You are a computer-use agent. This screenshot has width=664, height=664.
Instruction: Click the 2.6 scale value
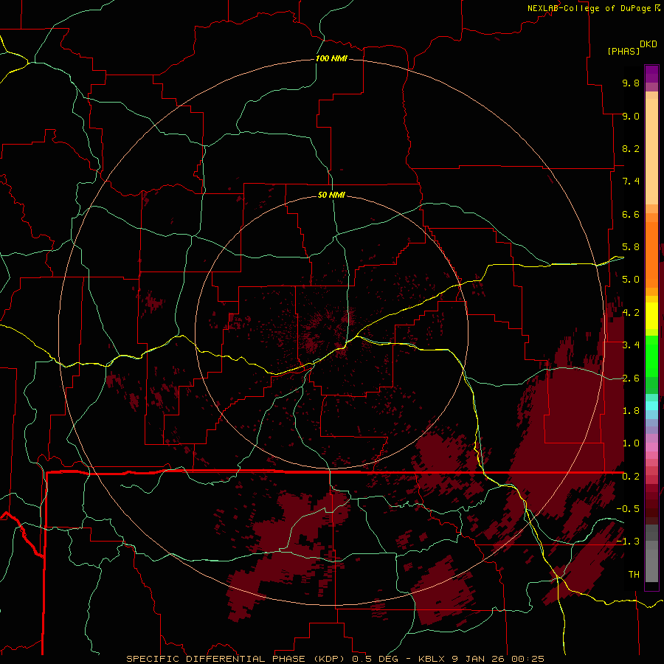(631, 378)
